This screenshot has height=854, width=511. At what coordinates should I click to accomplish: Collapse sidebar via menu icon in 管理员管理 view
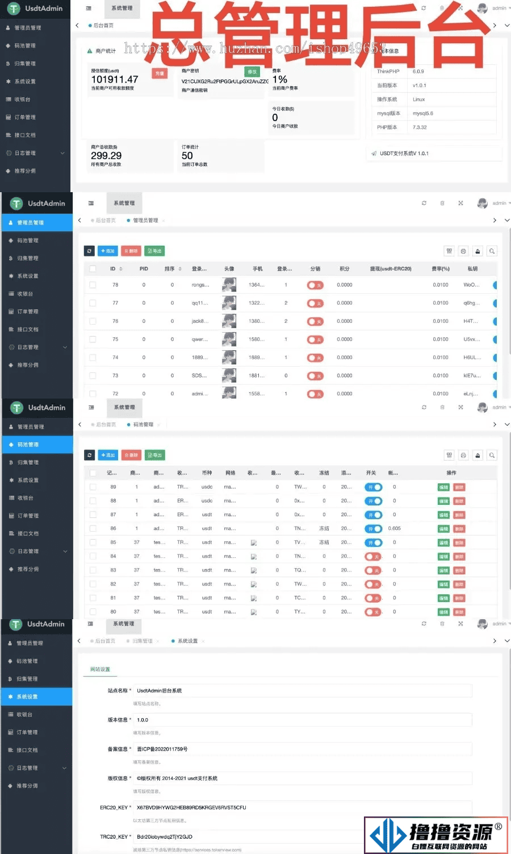click(x=91, y=203)
